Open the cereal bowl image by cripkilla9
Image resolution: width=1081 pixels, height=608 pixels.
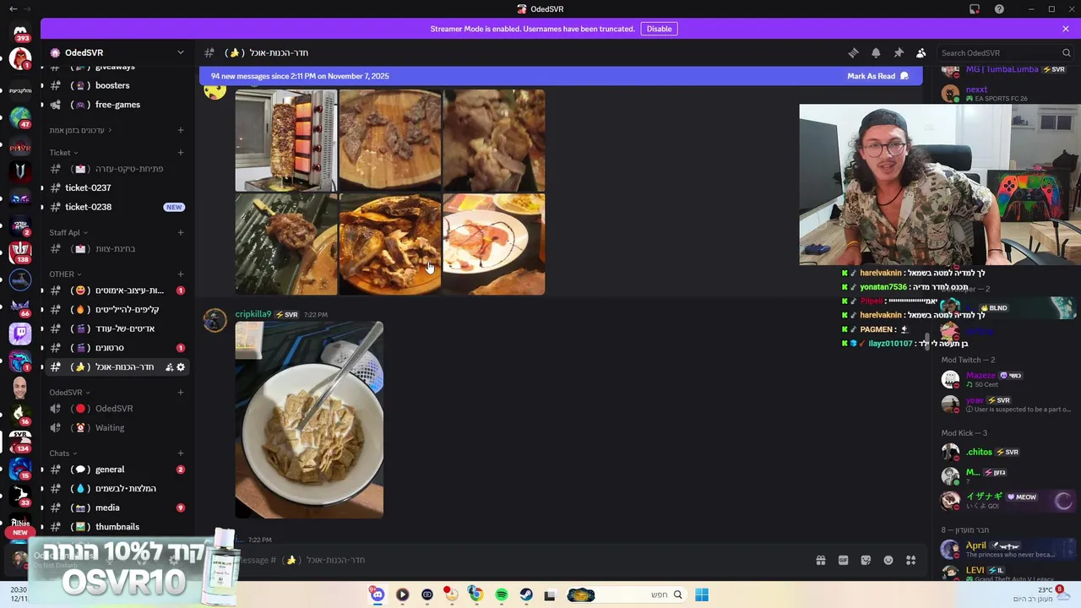pos(309,420)
